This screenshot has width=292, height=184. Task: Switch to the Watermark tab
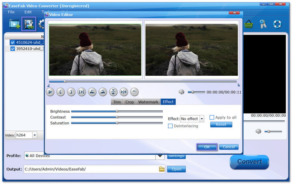[148, 102]
